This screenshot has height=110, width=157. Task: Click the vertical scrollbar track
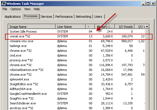coord(147,69)
